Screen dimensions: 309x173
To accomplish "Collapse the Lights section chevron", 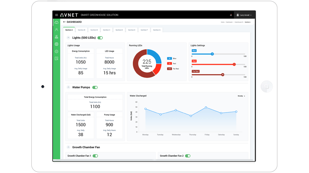I will pos(68,38).
